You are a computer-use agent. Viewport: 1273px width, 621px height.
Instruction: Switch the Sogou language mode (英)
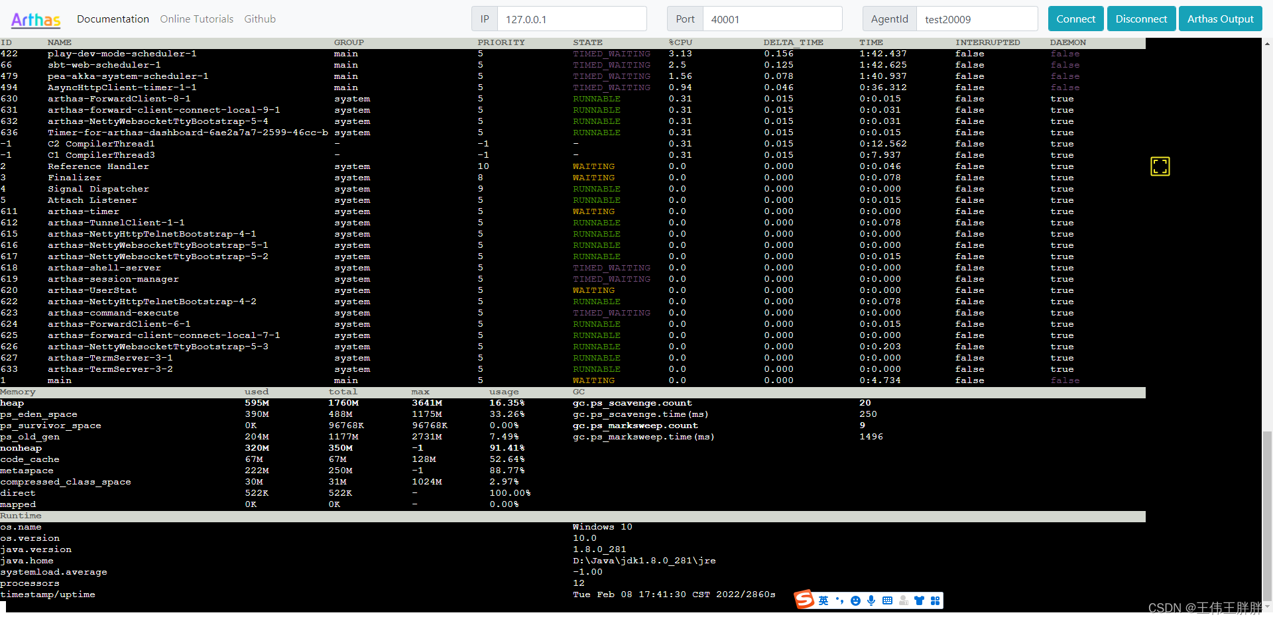[x=823, y=600]
